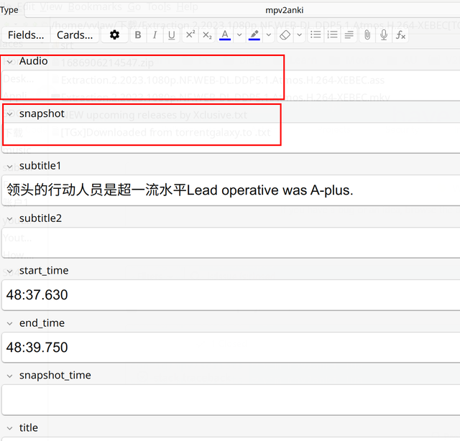The height and width of the screenshot is (441, 460).
Task: Record audio with the microphone button
Action: click(384, 35)
